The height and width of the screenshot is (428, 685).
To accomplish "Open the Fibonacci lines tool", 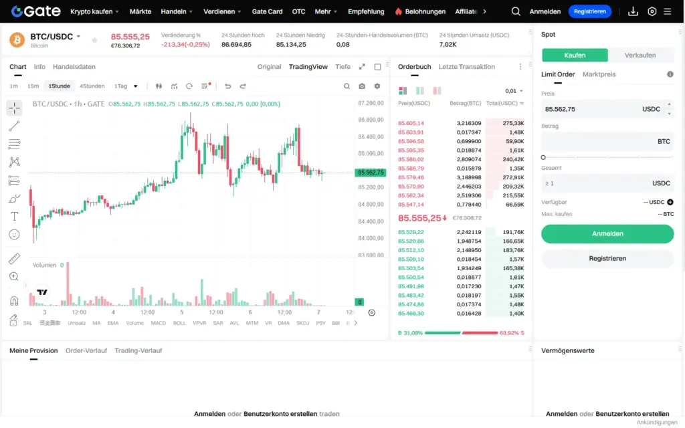I will [x=14, y=144].
